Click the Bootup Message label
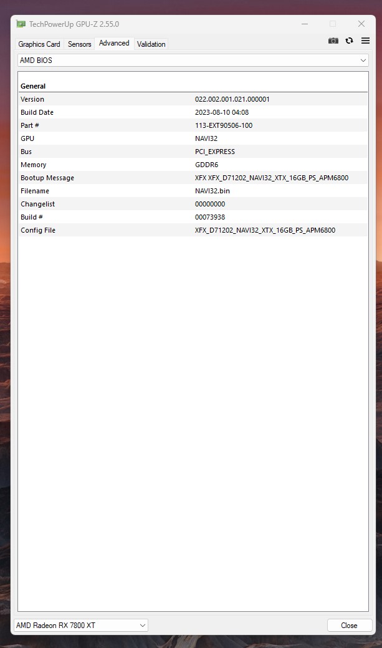This screenshot has width=382, height=648. coord(47,178)
